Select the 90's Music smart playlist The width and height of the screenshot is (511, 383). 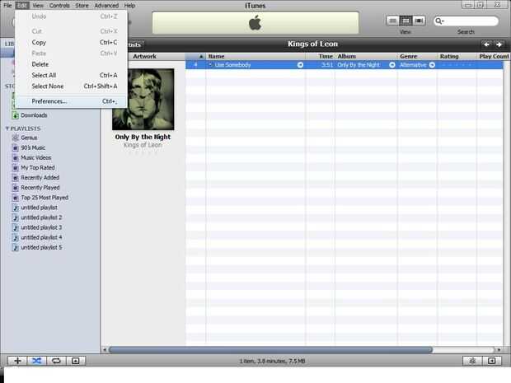(33, 148)
